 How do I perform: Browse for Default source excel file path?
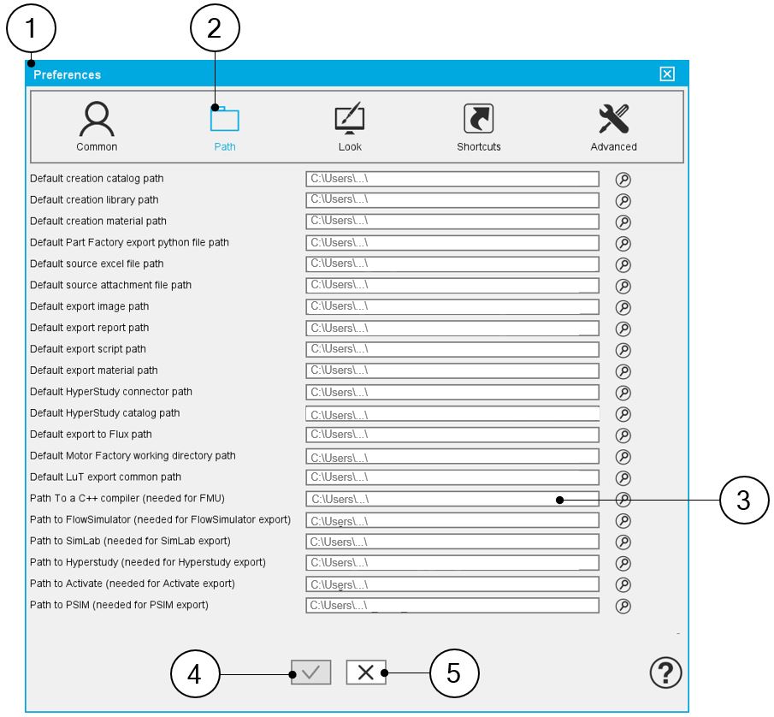(x=623, y=264)
